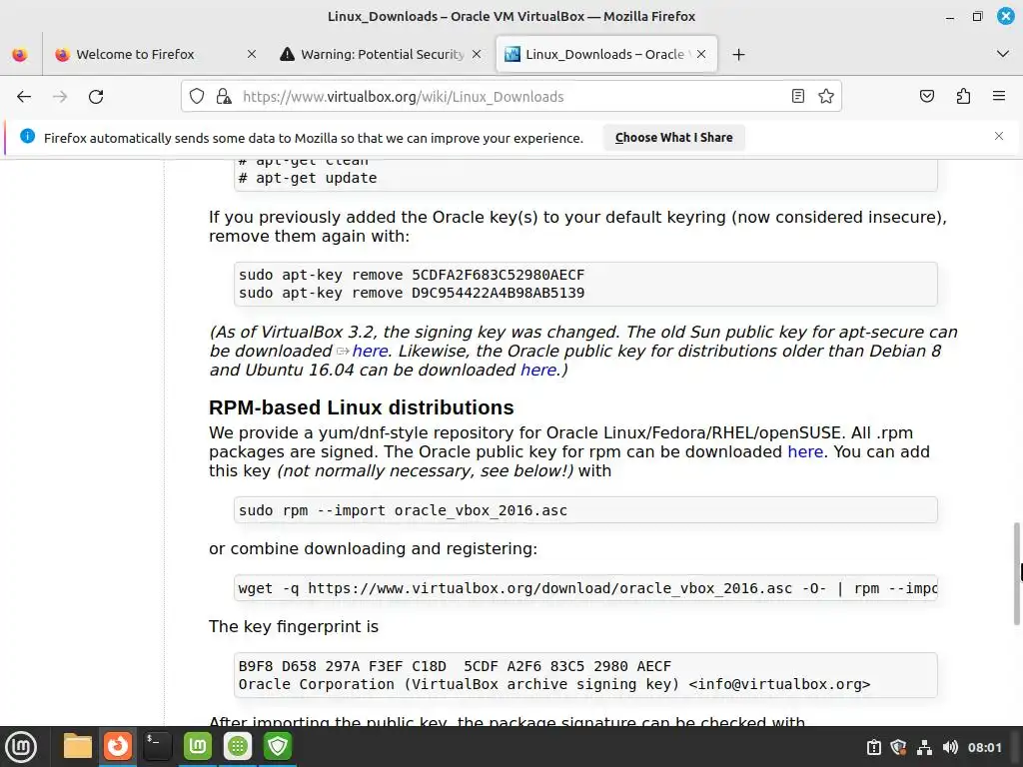This screenshot has height=767, width=1023.
Task: Show site security padlock information
Action: (224, 97)
